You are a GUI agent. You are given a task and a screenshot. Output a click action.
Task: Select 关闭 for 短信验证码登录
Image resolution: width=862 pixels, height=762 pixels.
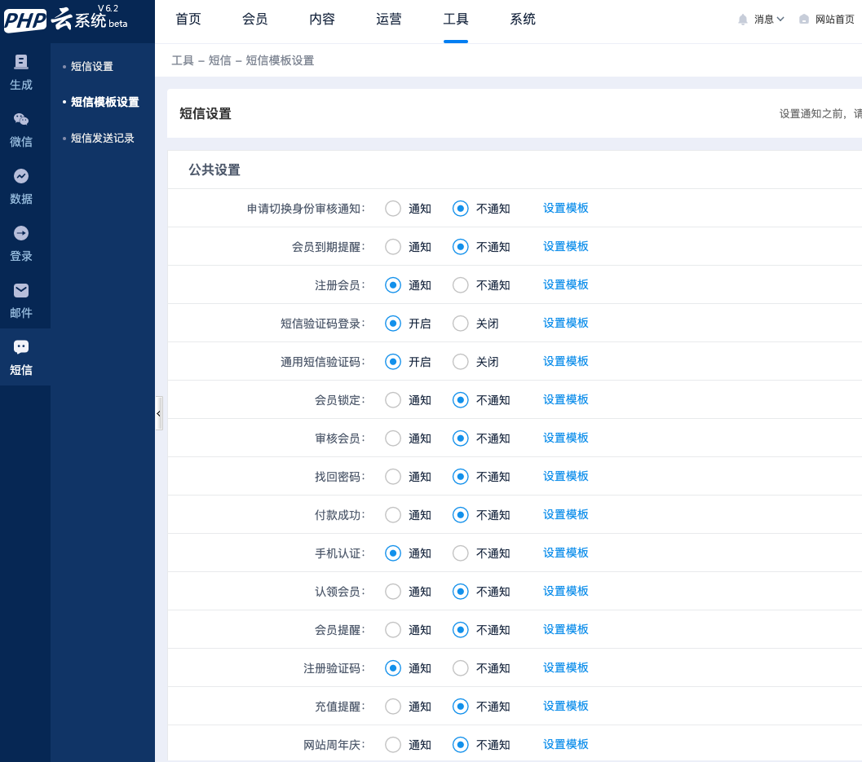pyautogui.click(x=461, y=324)
